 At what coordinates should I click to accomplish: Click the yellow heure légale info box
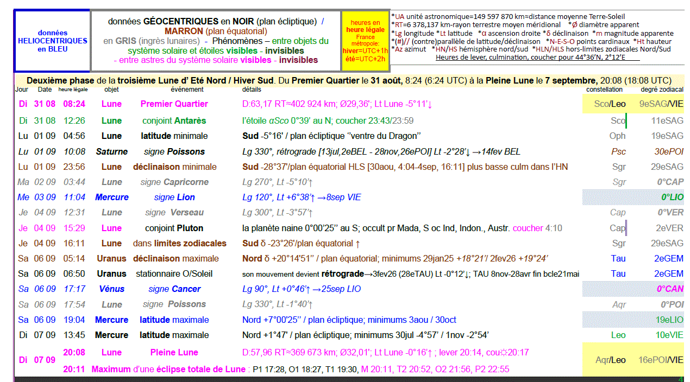pyautogui.click(x=365, y=41)
